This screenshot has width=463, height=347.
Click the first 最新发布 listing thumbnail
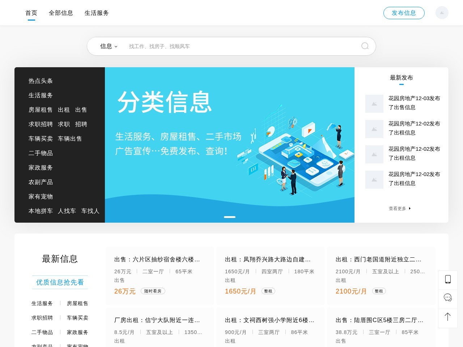[374, 104]
